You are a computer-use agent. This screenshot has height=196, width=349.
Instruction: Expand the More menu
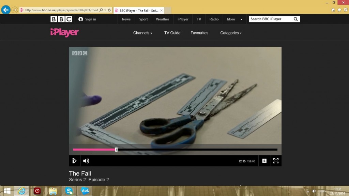(234, 19)
